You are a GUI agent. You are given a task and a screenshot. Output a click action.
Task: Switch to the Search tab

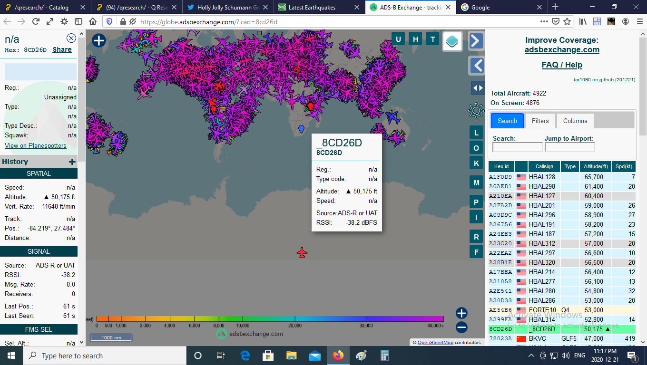507,121
